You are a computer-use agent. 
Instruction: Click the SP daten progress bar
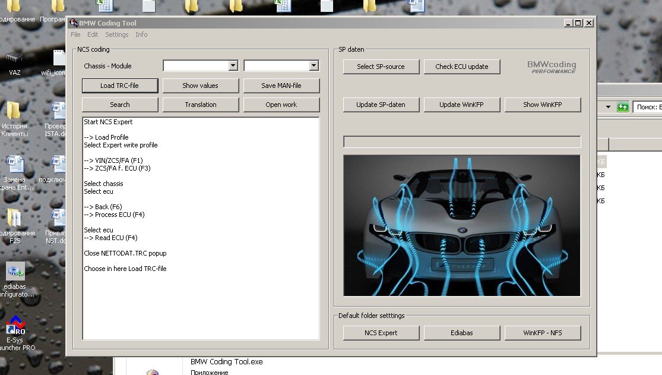pos(462,141)
